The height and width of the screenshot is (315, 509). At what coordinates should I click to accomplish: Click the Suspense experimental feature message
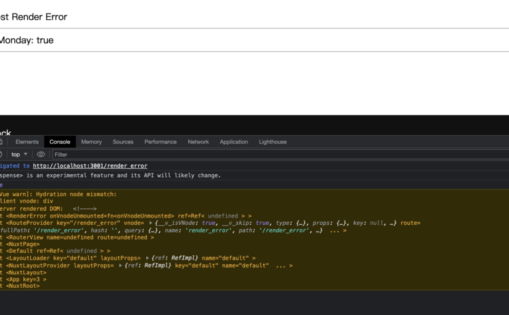click(x=111, y=175)
